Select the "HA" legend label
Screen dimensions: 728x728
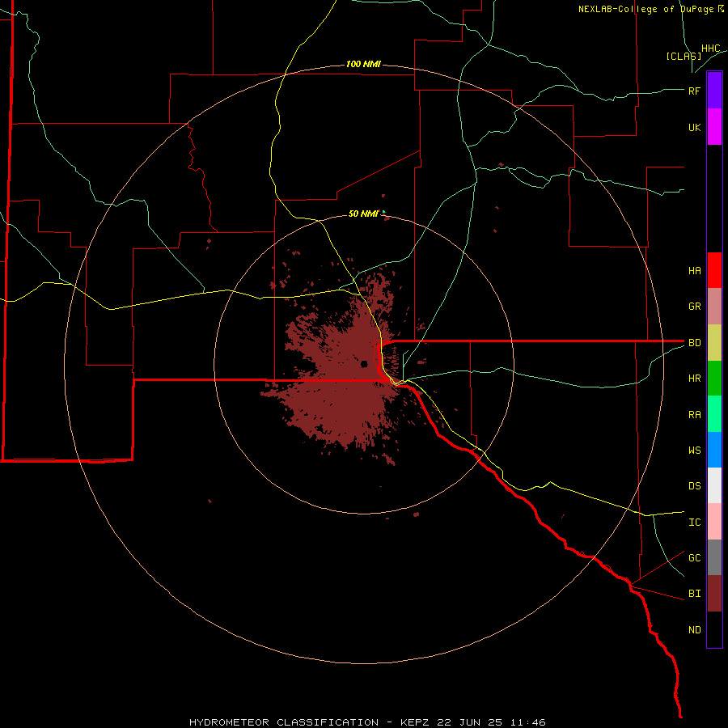tap(694, 271)
